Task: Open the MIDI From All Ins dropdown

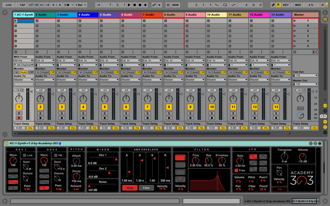Action: point(24,60)
